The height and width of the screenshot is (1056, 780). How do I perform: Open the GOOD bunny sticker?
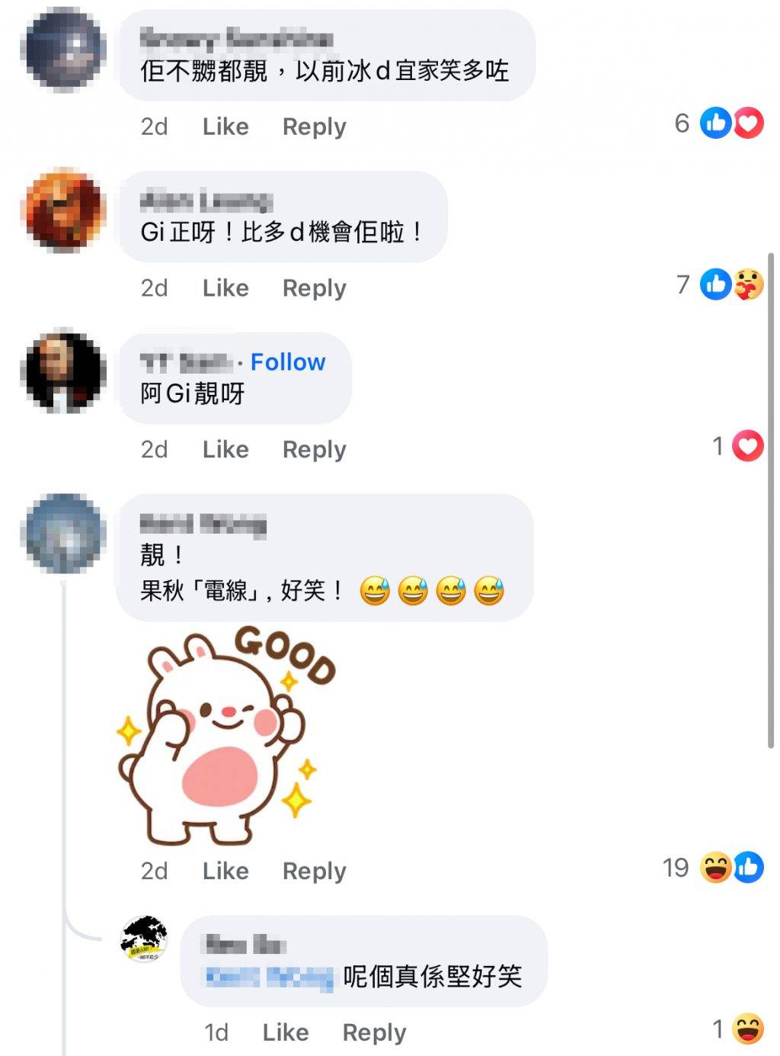[226, 734]
